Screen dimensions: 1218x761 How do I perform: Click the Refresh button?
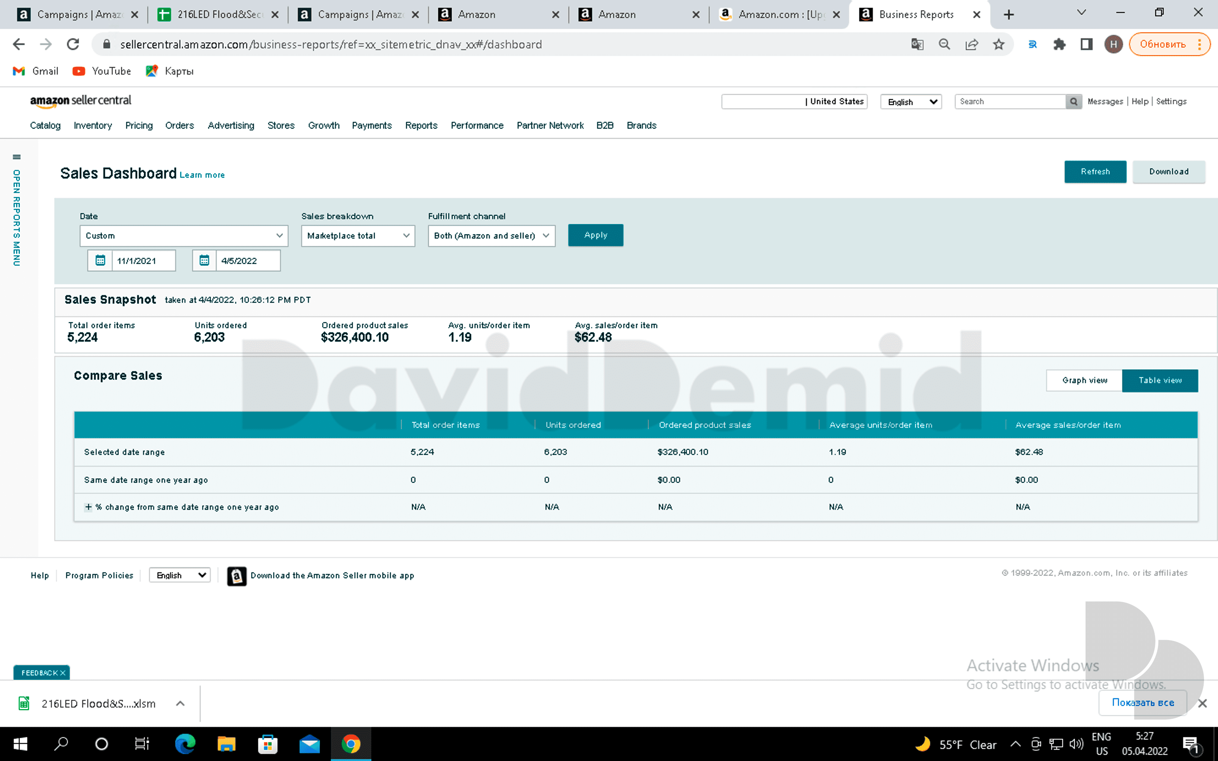point(1095,172)
